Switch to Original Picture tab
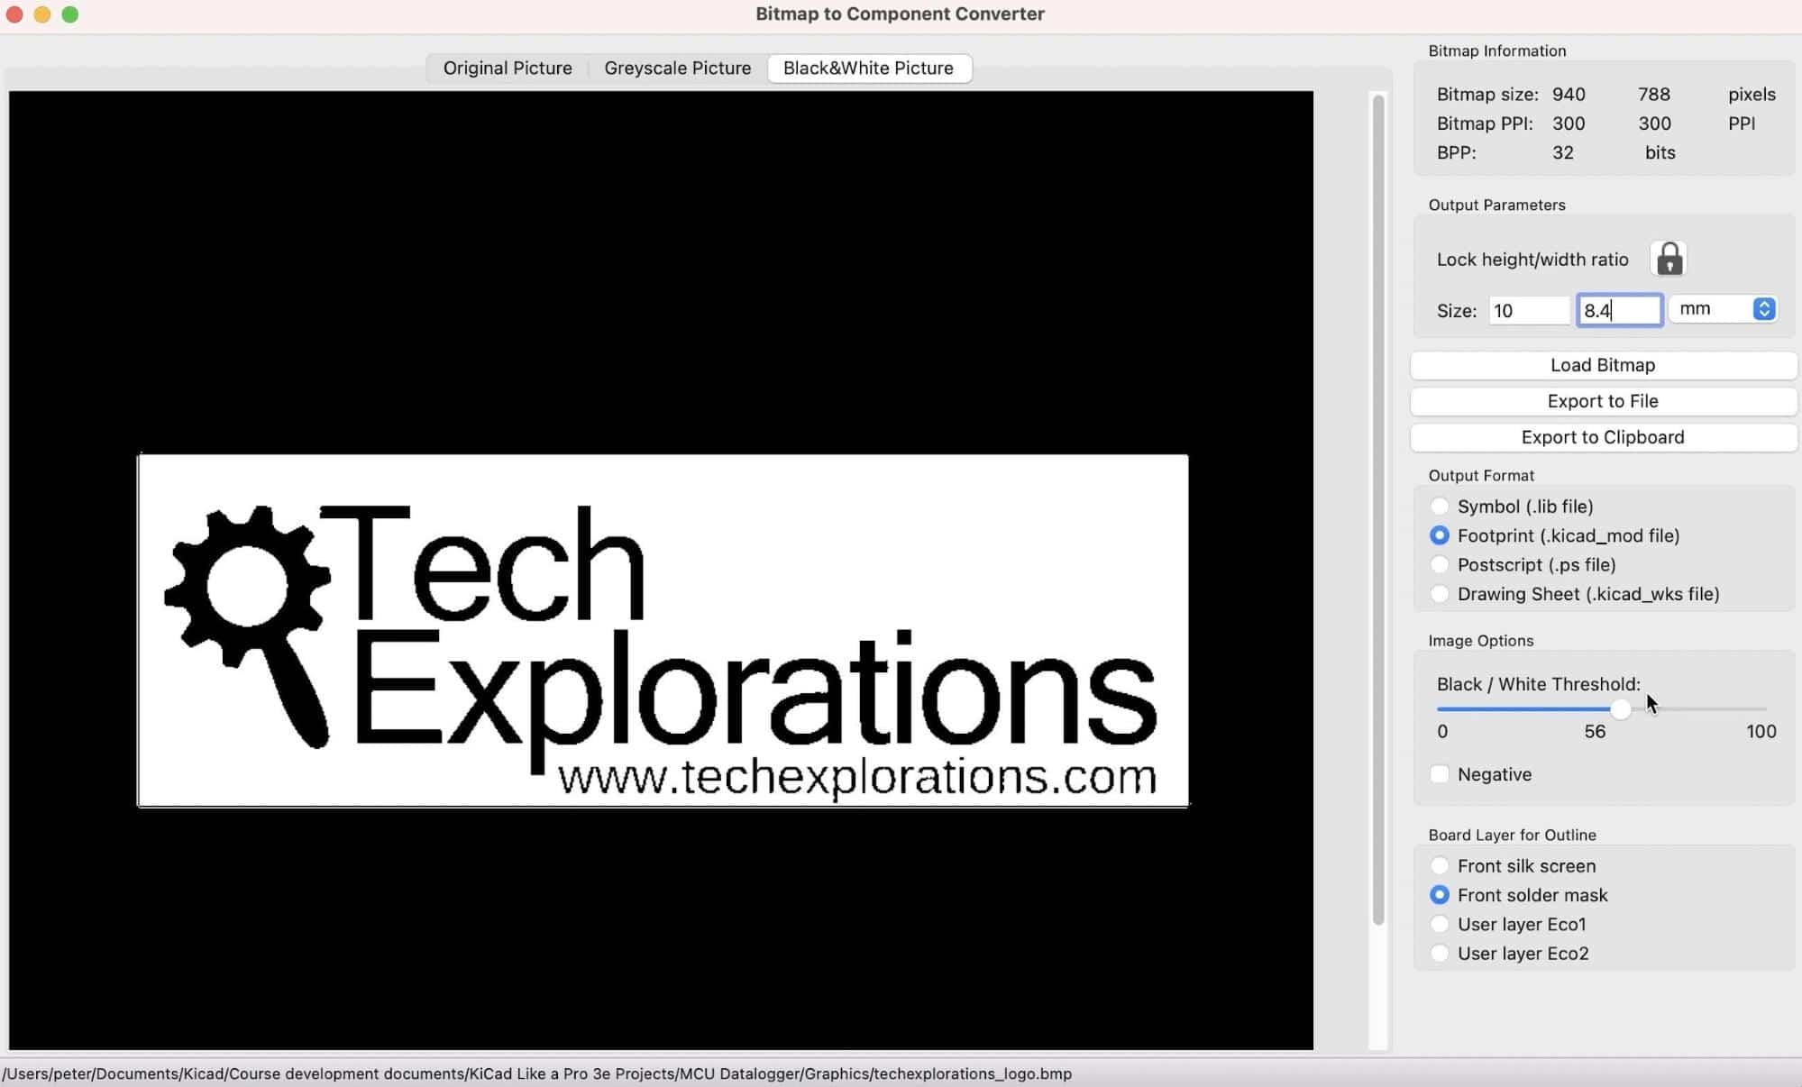Screen dimensions: 1802x1087 (x=508, y=67)
